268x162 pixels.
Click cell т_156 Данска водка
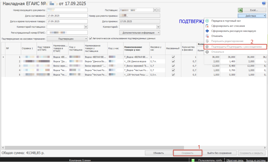click(x=136, y=61)
